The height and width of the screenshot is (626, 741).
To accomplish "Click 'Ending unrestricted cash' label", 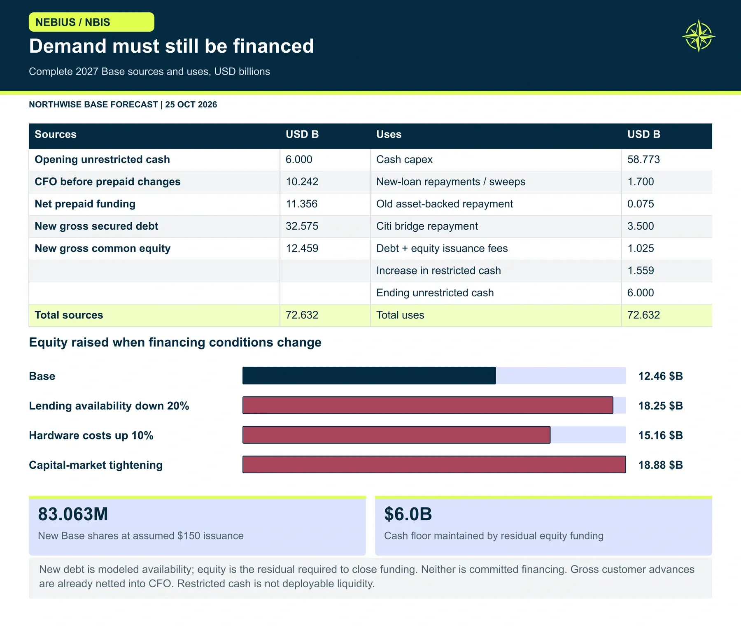I will (x=435, y=293).
